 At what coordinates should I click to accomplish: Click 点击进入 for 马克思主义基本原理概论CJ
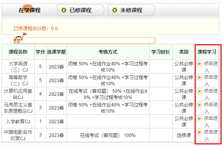point(211,108)
